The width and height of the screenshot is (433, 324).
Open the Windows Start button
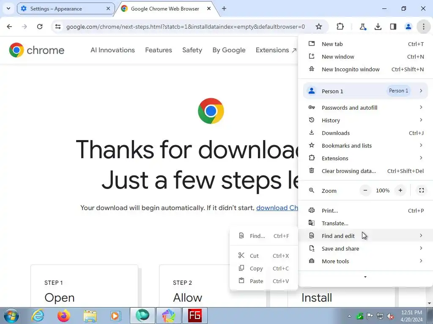tap(11, 316)
